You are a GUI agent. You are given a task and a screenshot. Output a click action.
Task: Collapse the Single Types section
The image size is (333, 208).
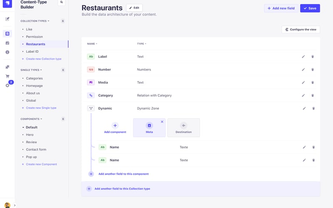point(31,70)
